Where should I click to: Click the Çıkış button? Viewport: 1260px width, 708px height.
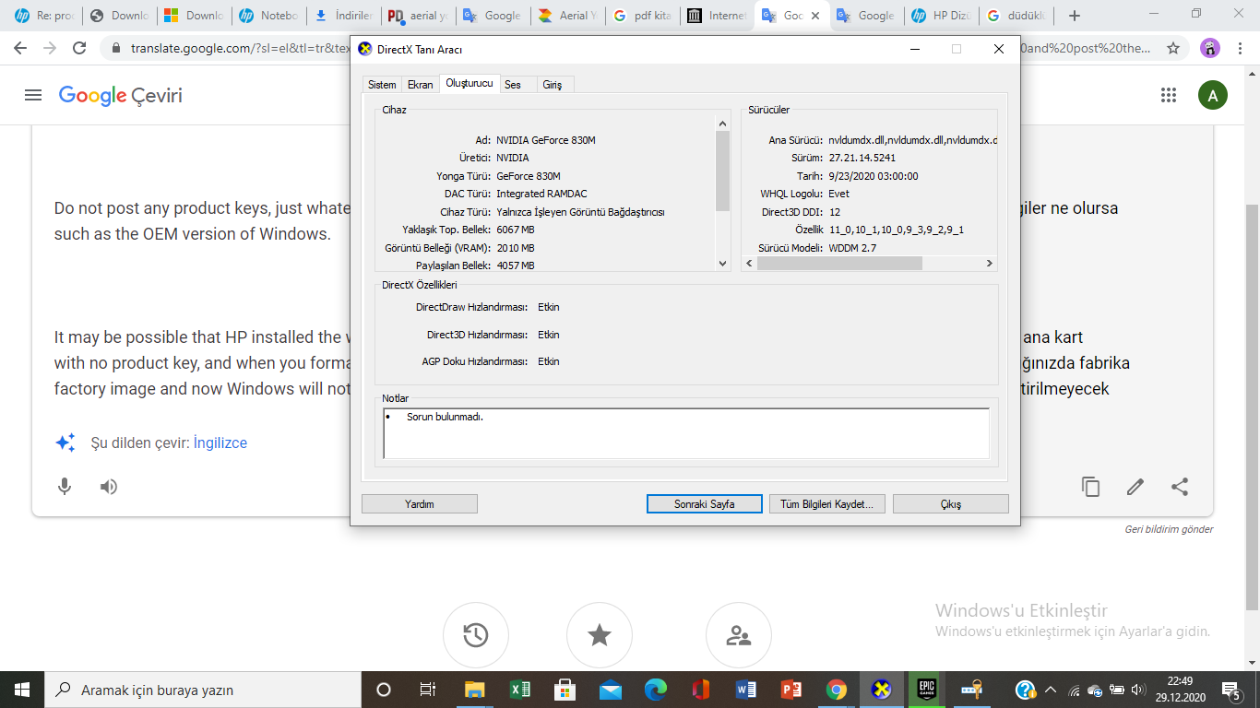point(950,503)
